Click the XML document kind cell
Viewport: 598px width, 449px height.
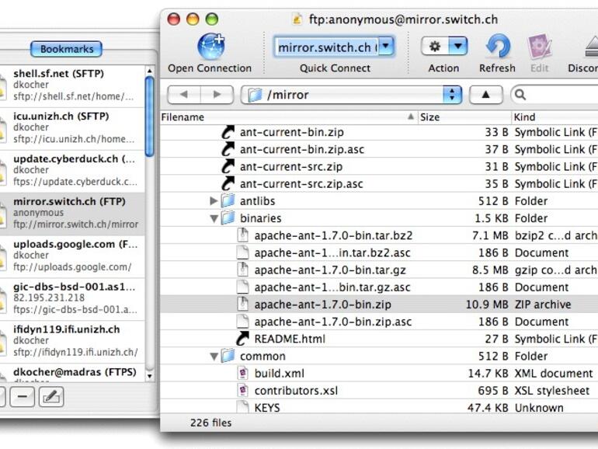pos(554,374)
